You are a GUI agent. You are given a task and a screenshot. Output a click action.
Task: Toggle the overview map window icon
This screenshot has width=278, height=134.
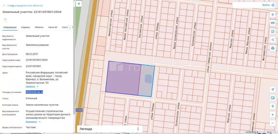[273, 98]
